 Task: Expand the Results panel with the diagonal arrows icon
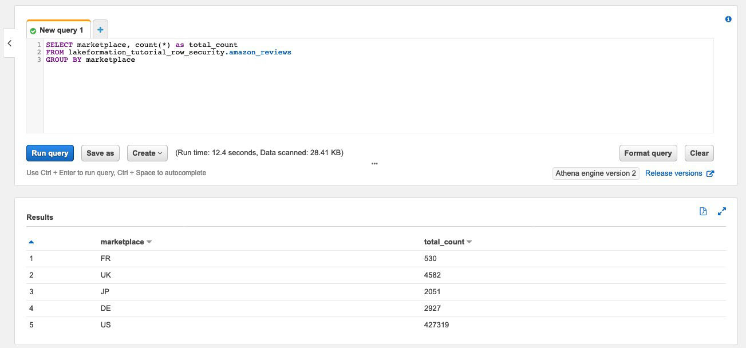(x=721, y=211)
